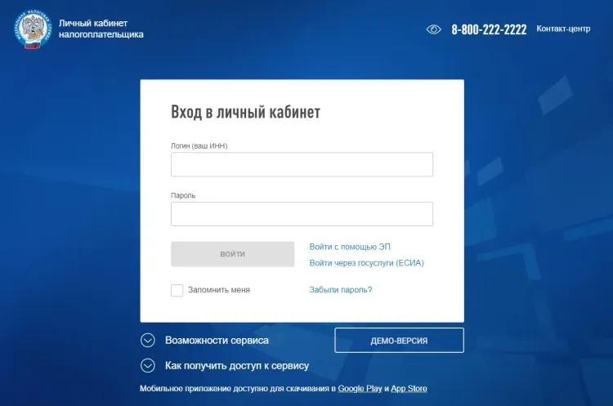Sign in via Войти через госуслуги (ЕСИА)

pos(366,263)
